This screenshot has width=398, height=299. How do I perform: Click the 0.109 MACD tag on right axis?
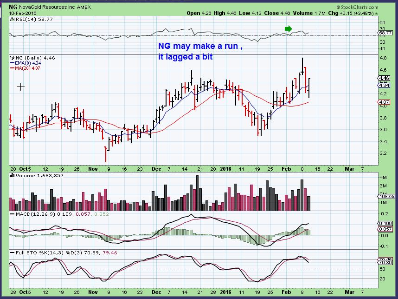coord(385,223)
